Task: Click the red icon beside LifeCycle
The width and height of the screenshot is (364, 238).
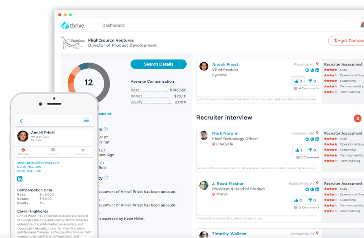Action: point(213,144)
